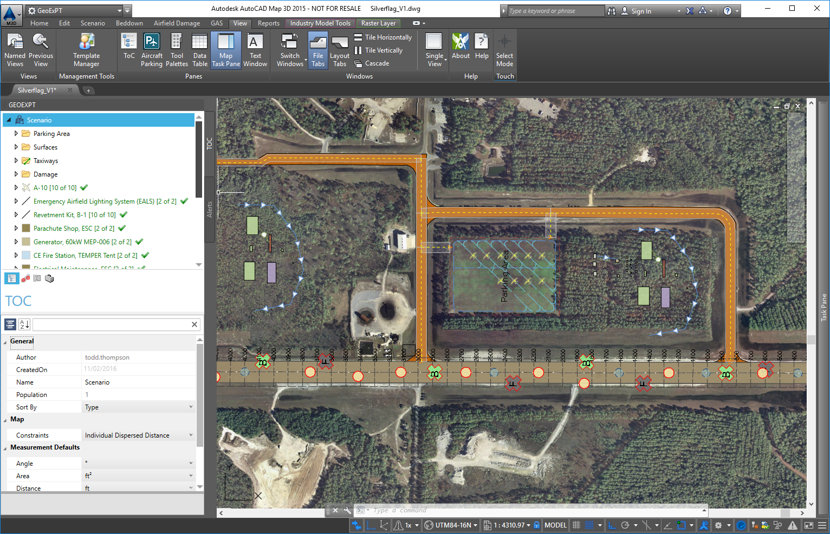Open the Airfield Damage ribbon tab
The height and width of the screenshot is (534, 830).
[x=177, y=23]
